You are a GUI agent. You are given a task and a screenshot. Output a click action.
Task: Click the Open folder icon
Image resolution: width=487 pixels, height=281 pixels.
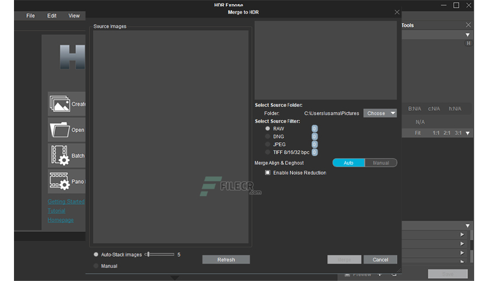pos(59,129)
